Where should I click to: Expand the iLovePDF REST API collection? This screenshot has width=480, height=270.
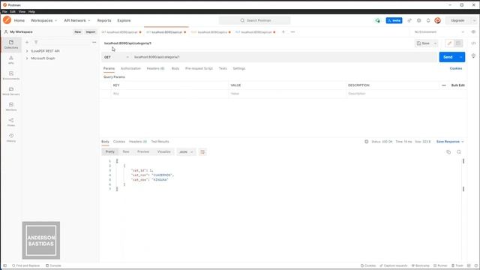tap(27, 51)
